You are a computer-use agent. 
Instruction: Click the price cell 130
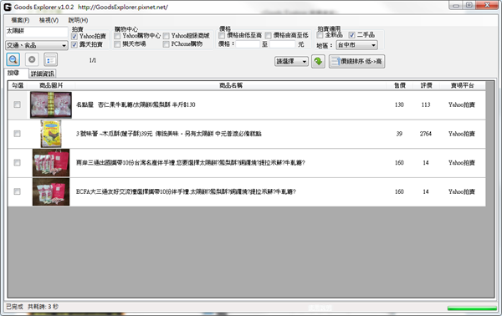[x=399, y=104]
